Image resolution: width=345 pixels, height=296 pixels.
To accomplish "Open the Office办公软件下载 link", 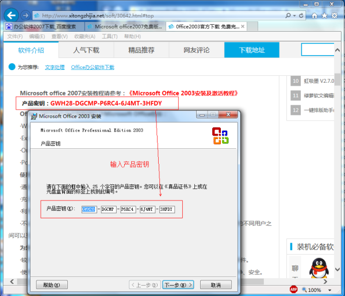I will 93,67.
